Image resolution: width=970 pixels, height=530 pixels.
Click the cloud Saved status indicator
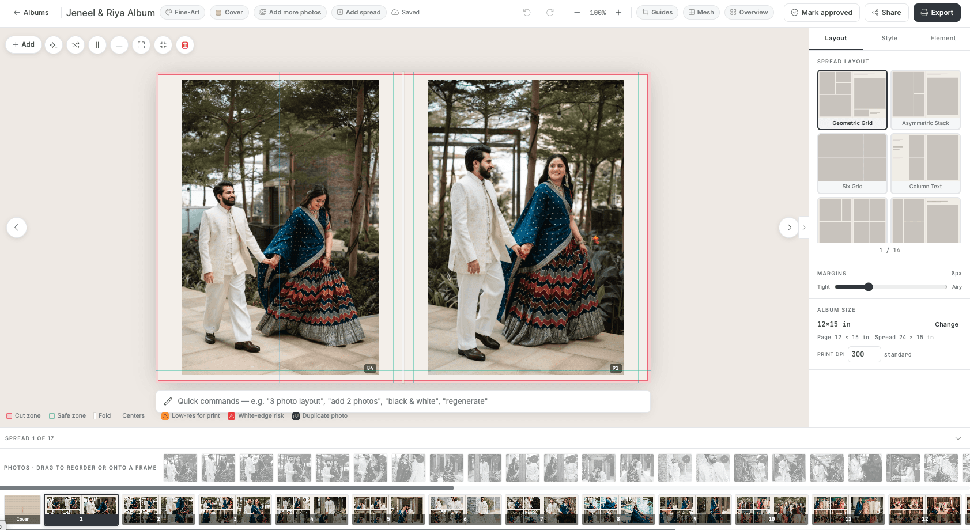405,13
